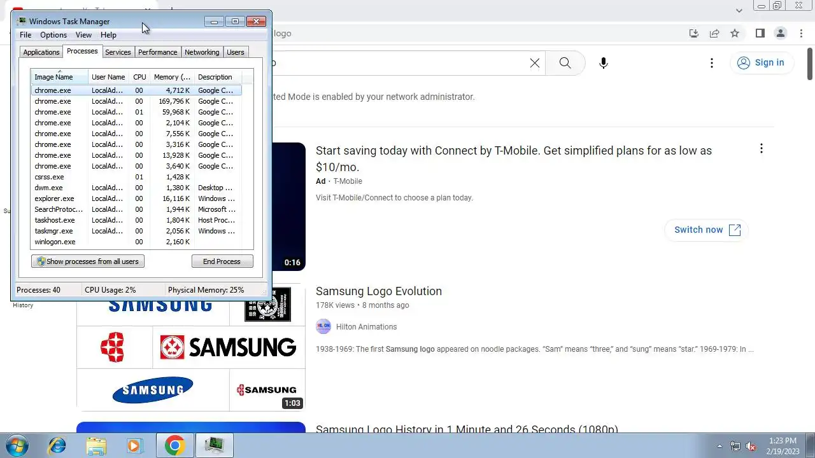Open the File menu in Task Manager
815x458 pixels.
25,35
